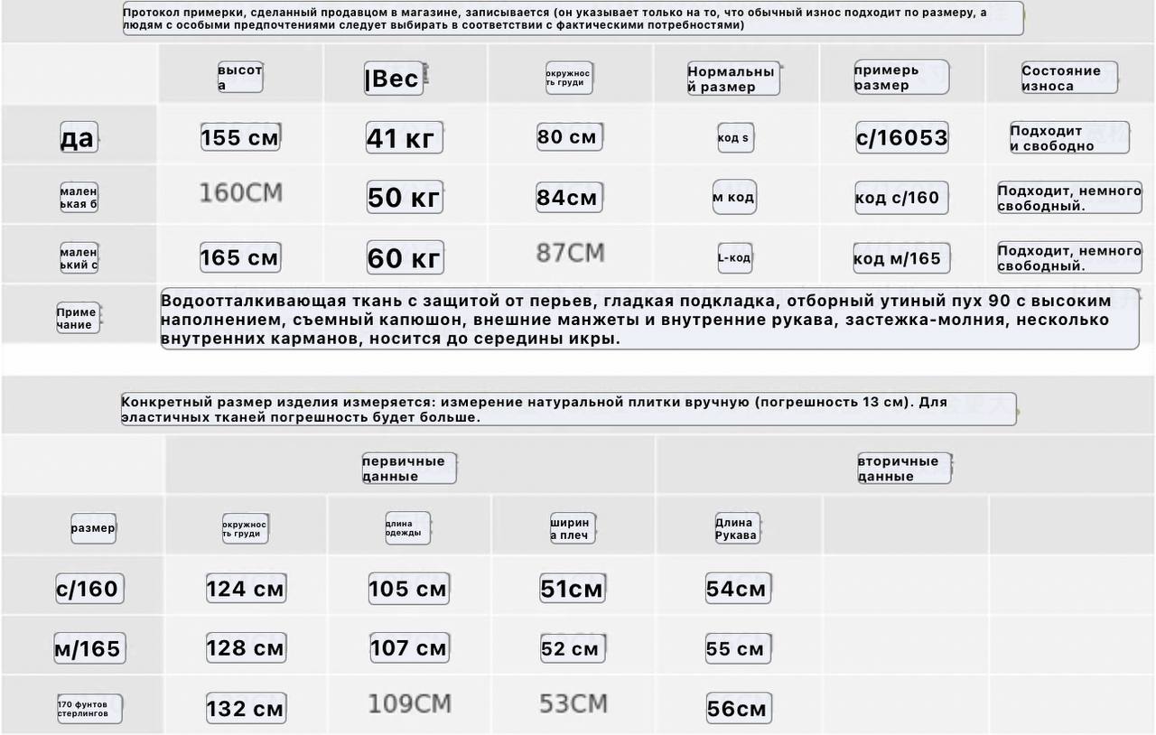Screen dimensions: 1156x735
Task: Click the "155 см" height cell
Action: coord(240,137)
